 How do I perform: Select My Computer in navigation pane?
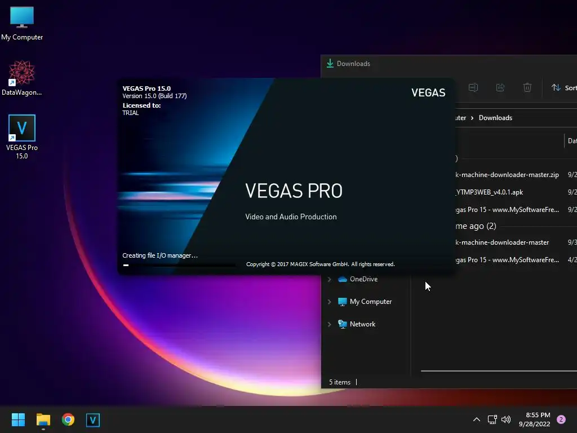pos(365,302)
